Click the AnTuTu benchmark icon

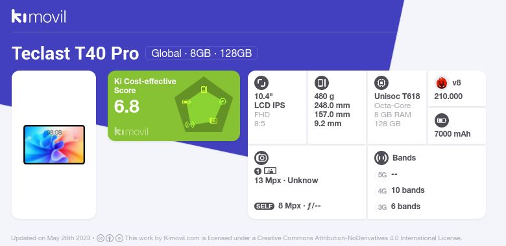point(442,83)
